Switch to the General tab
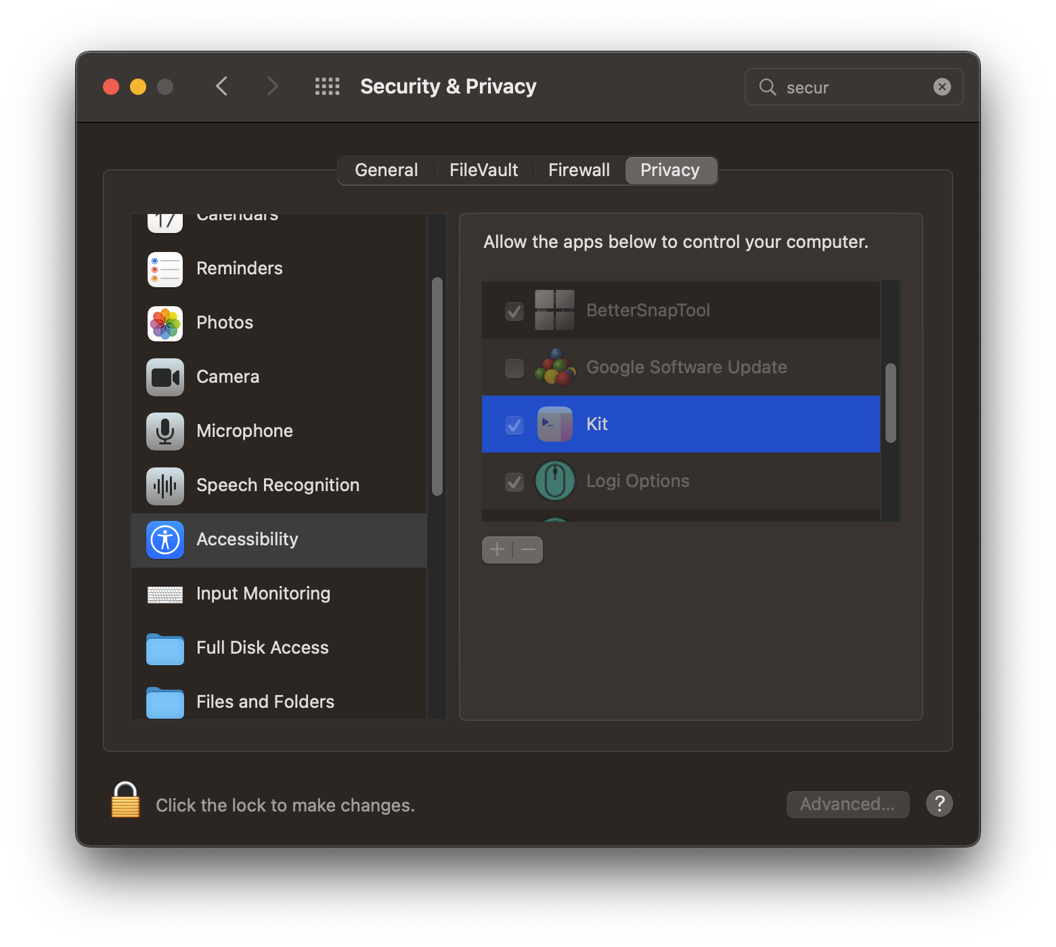This screenshot has width=1056, height=947. pos(387,170)
